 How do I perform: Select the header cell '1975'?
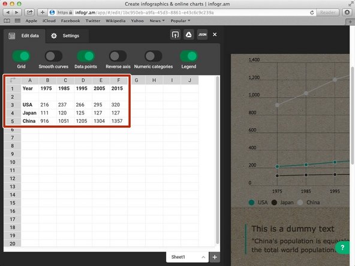click(47, 89)
